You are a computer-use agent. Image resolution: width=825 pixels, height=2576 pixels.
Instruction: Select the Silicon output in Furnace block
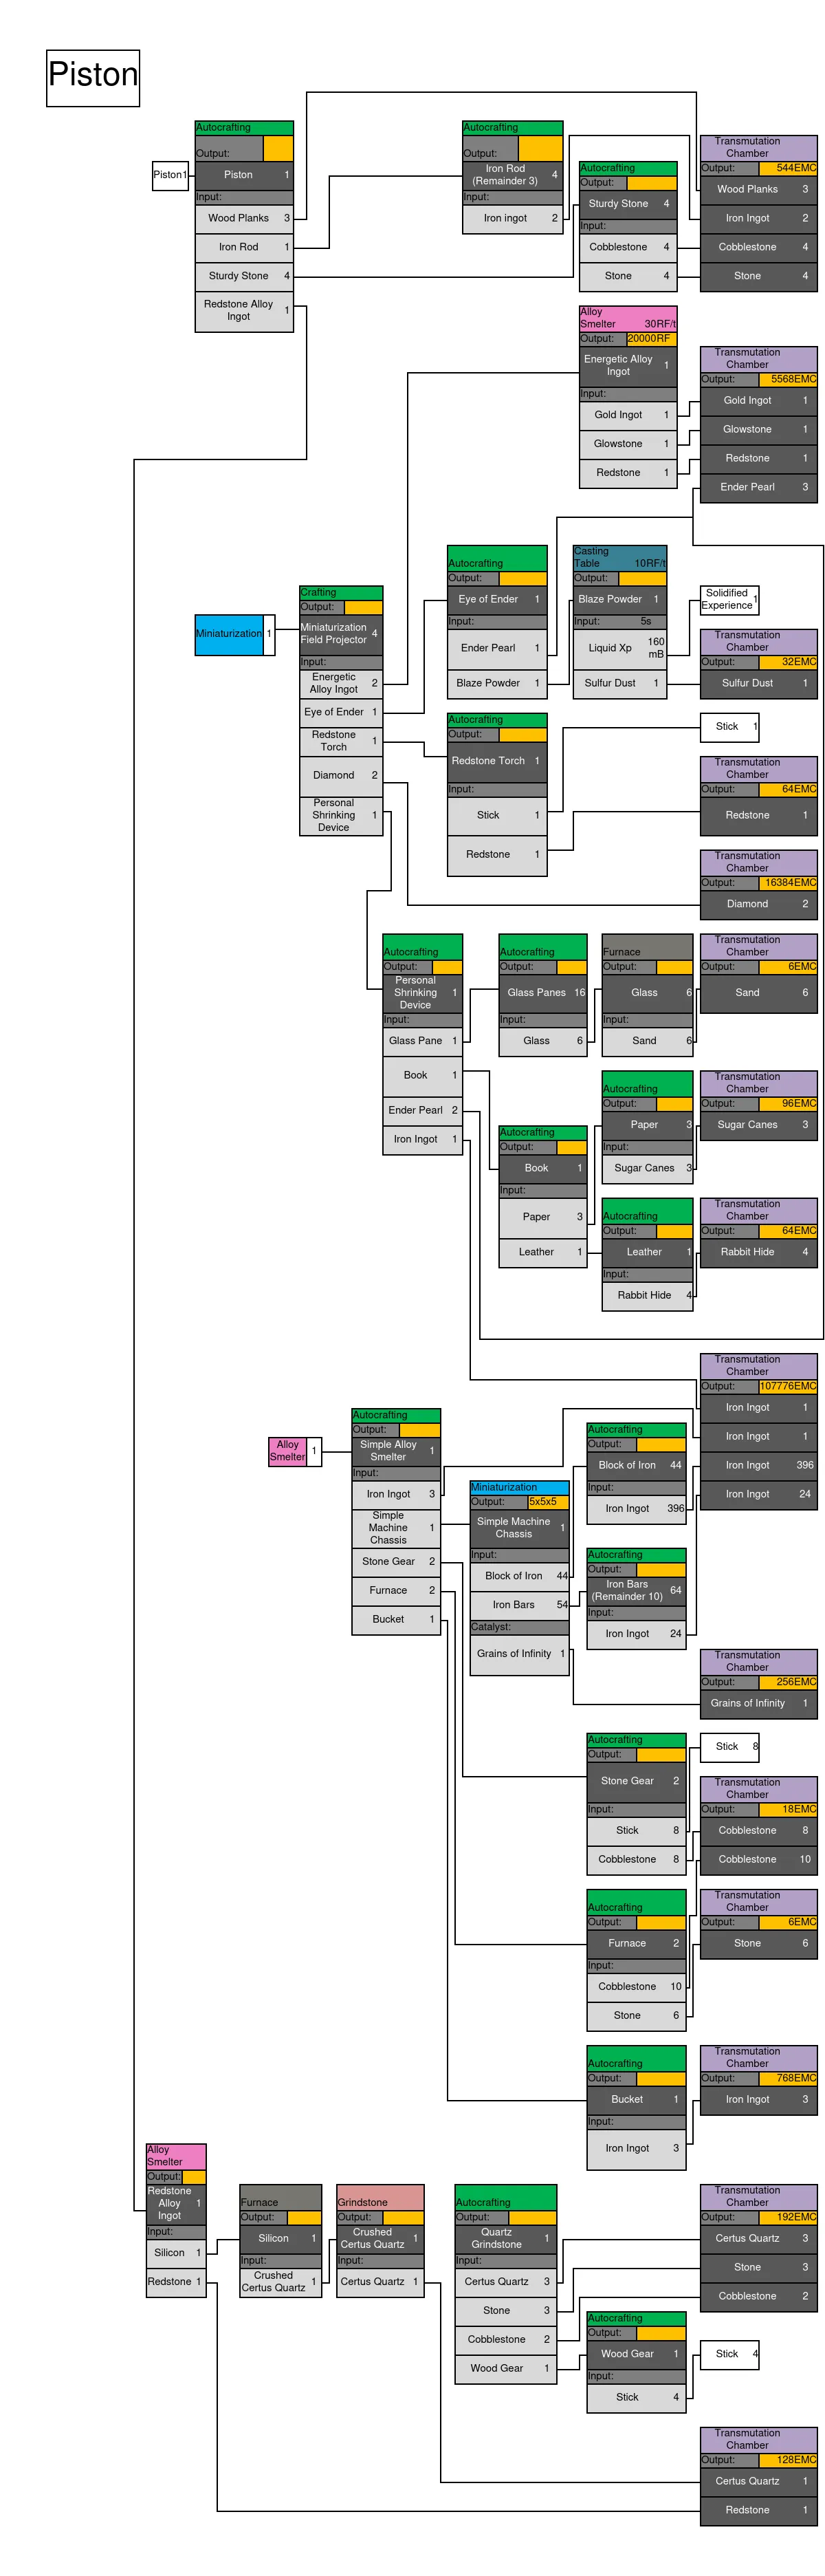[x=281, y=2238]
